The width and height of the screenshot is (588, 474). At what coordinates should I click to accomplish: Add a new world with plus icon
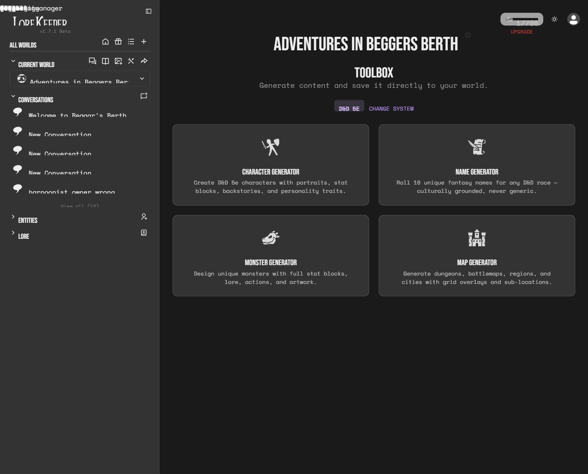[144, 42]
